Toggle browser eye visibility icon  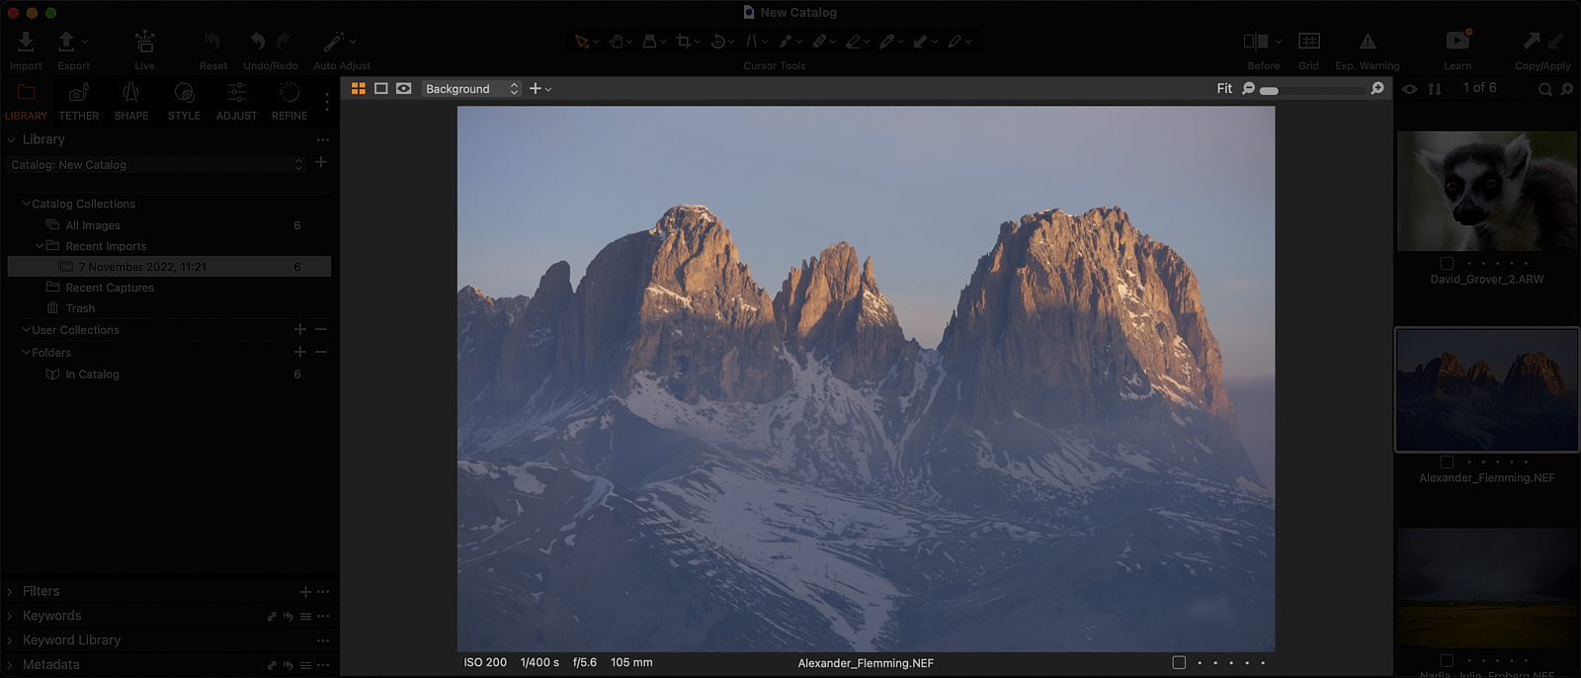(1410, 89)
